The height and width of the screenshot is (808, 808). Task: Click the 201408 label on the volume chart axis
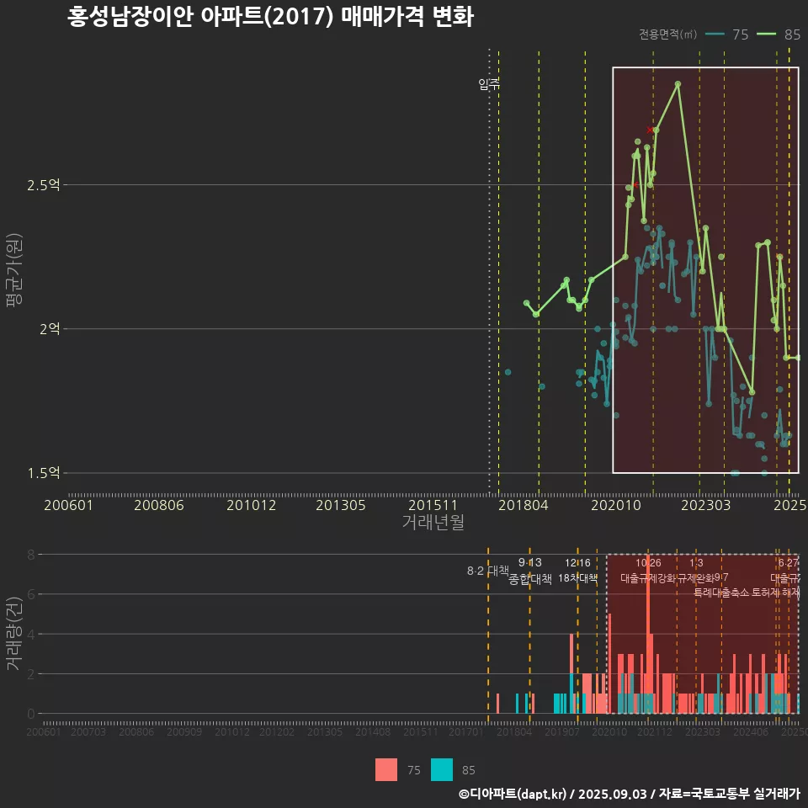[373, 731]
